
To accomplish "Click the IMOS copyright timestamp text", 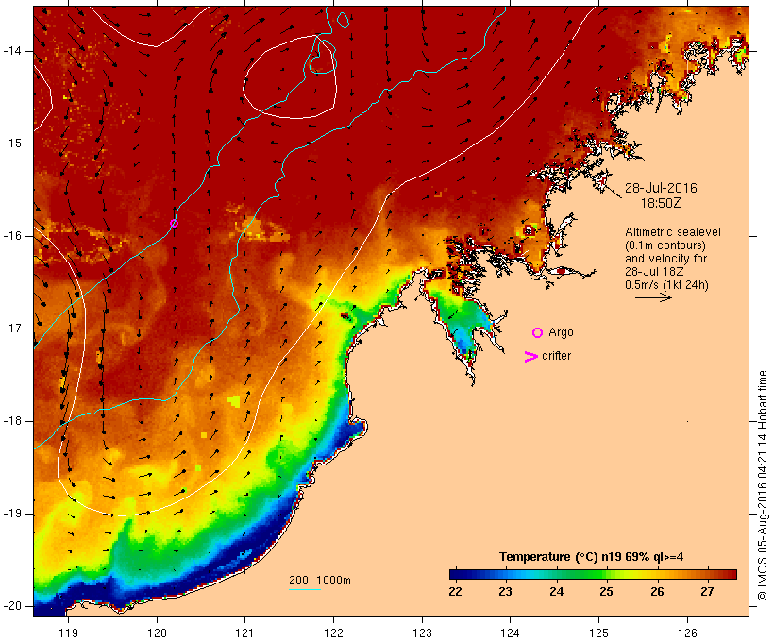I will pyautogui.click(x=762, y=486).
